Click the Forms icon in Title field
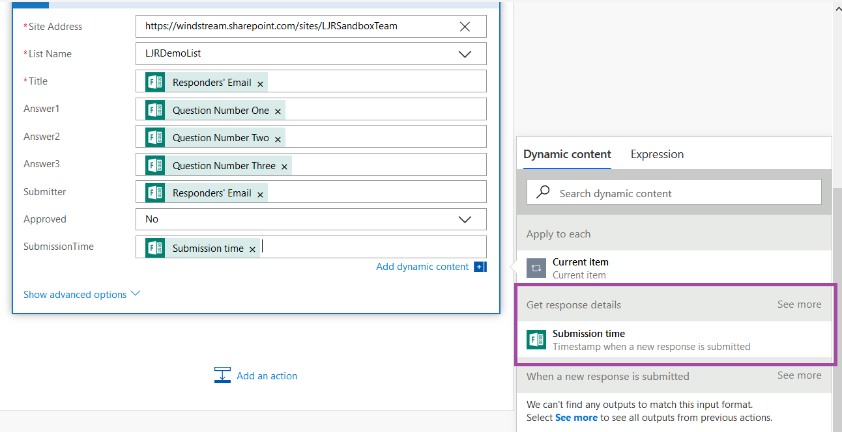Viewport: 842px width, 432px height. point(155,82)
